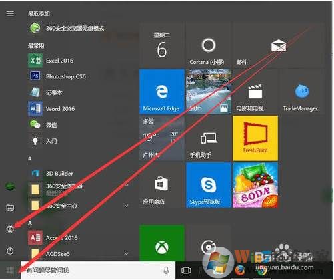Image resolution: width=334 pixels, height=280 pixels.
Task: Open the Settings gear icon
Action: click(10, 229)
